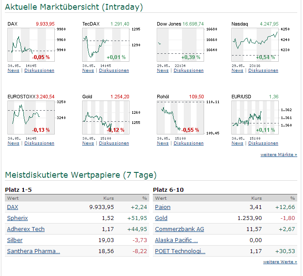Open the Nasdaq intraday chart
The height and width of the screenshot is (276, 303).
pos(255,45)
